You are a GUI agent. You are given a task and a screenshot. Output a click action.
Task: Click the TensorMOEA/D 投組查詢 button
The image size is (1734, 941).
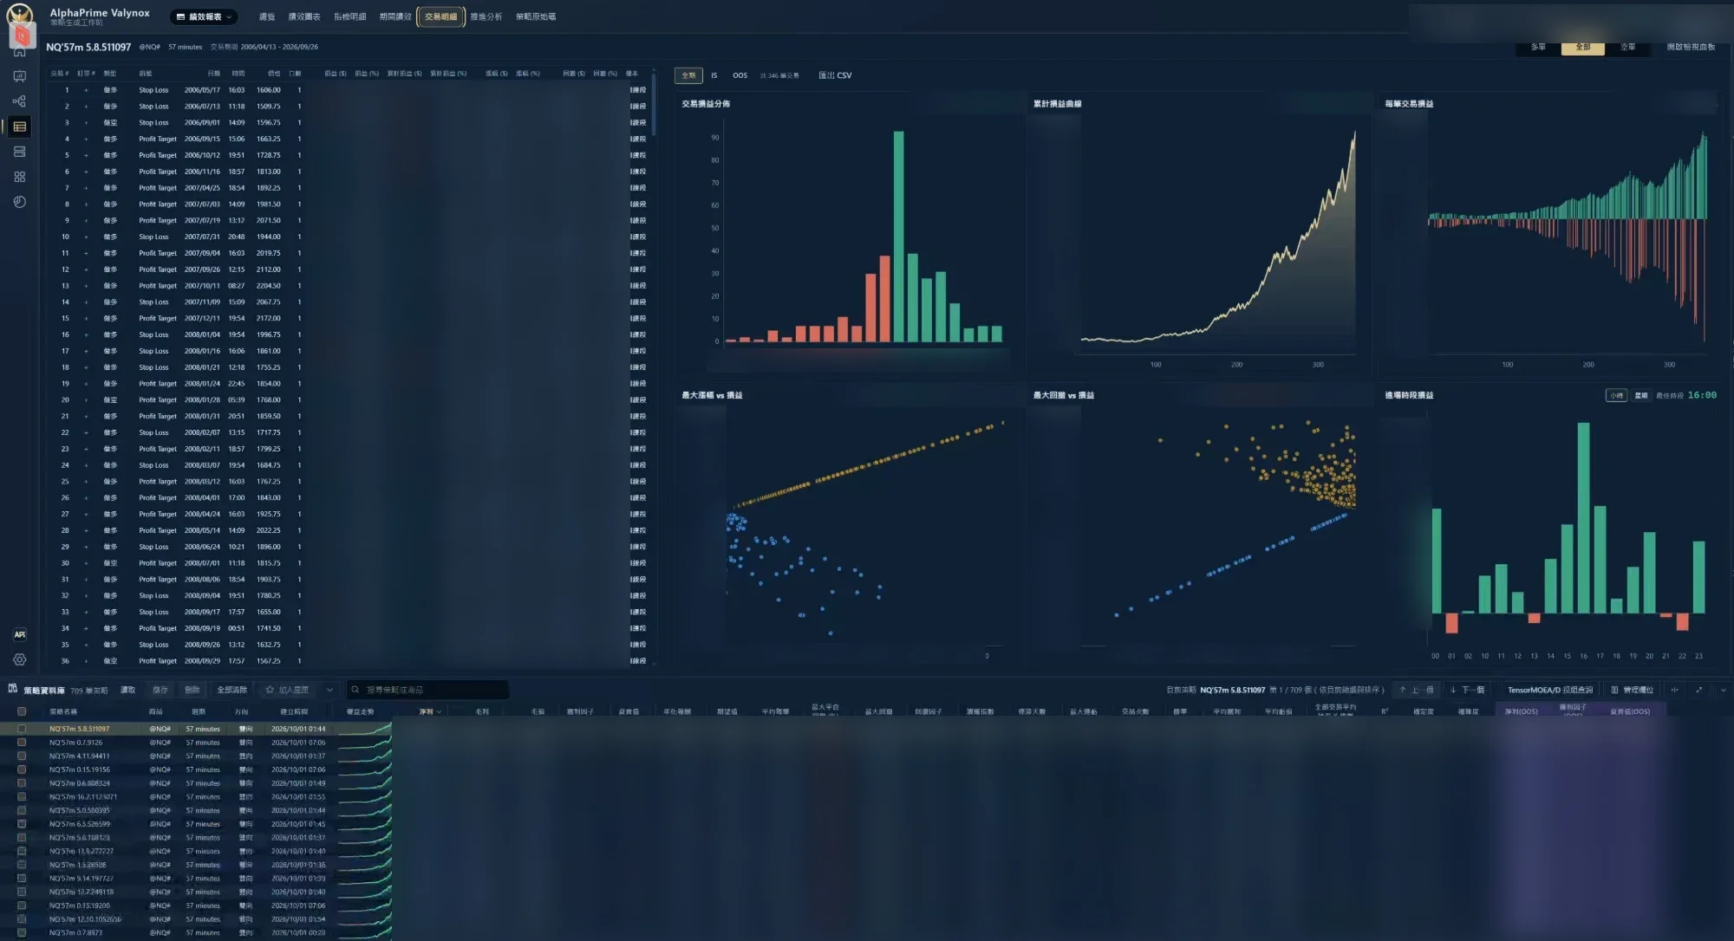click(1550, 690)
